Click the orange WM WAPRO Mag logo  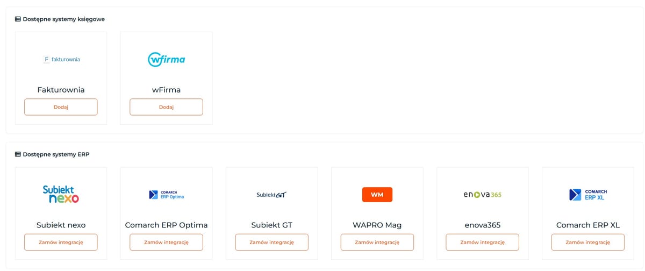click(377, 195)
